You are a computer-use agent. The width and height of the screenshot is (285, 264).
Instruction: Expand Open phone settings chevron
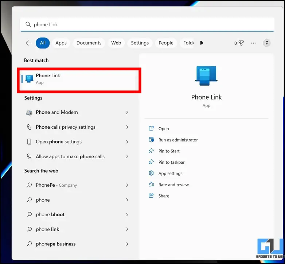coord(127,142)
